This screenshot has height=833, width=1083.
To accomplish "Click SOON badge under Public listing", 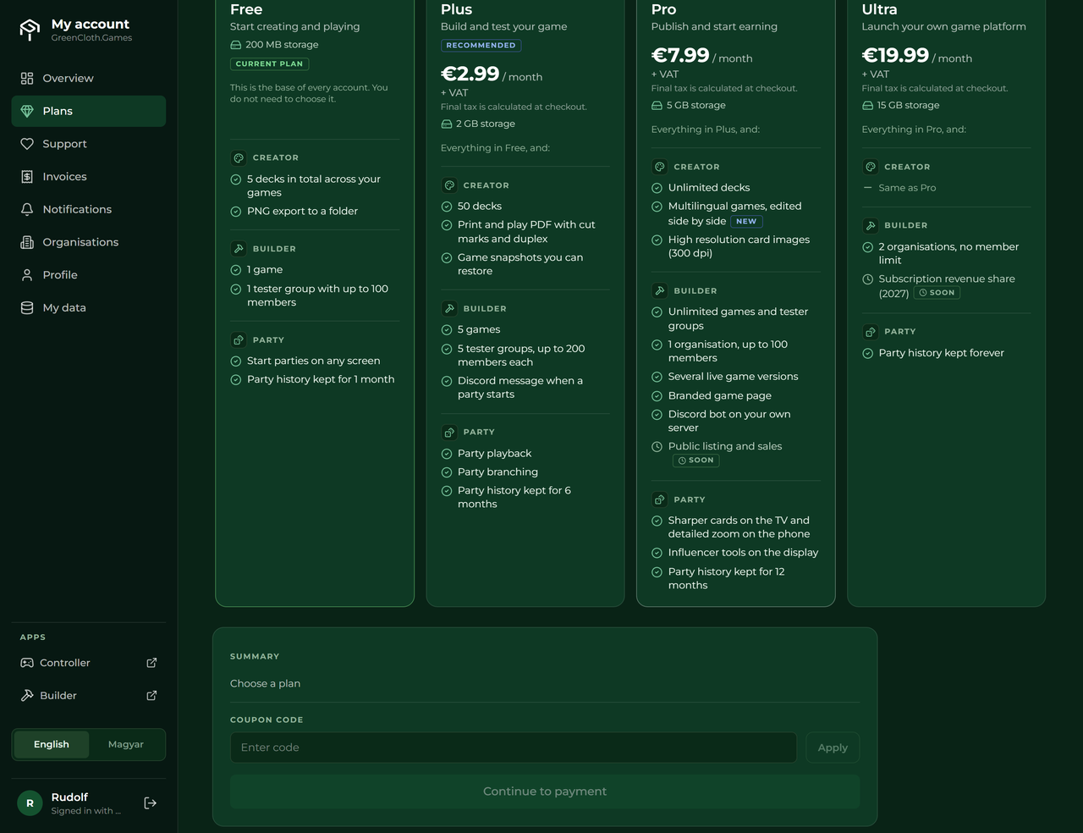I will pos(696,461).
